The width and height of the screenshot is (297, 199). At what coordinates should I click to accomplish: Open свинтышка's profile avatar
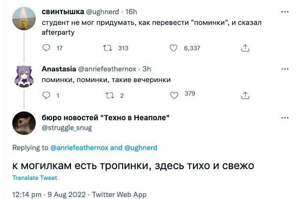point(24,19)
